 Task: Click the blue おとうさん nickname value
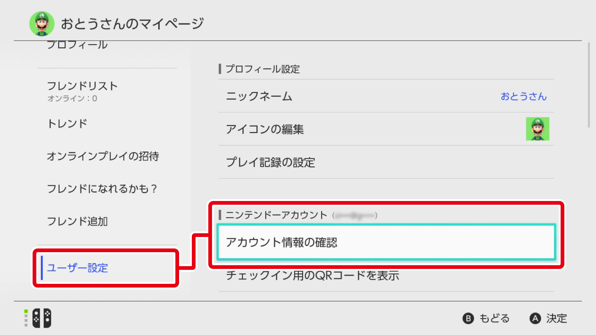[524, 96]
